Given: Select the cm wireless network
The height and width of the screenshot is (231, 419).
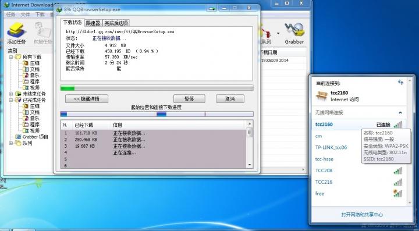Looking at the screenshot, I should (x=318, y=136).
